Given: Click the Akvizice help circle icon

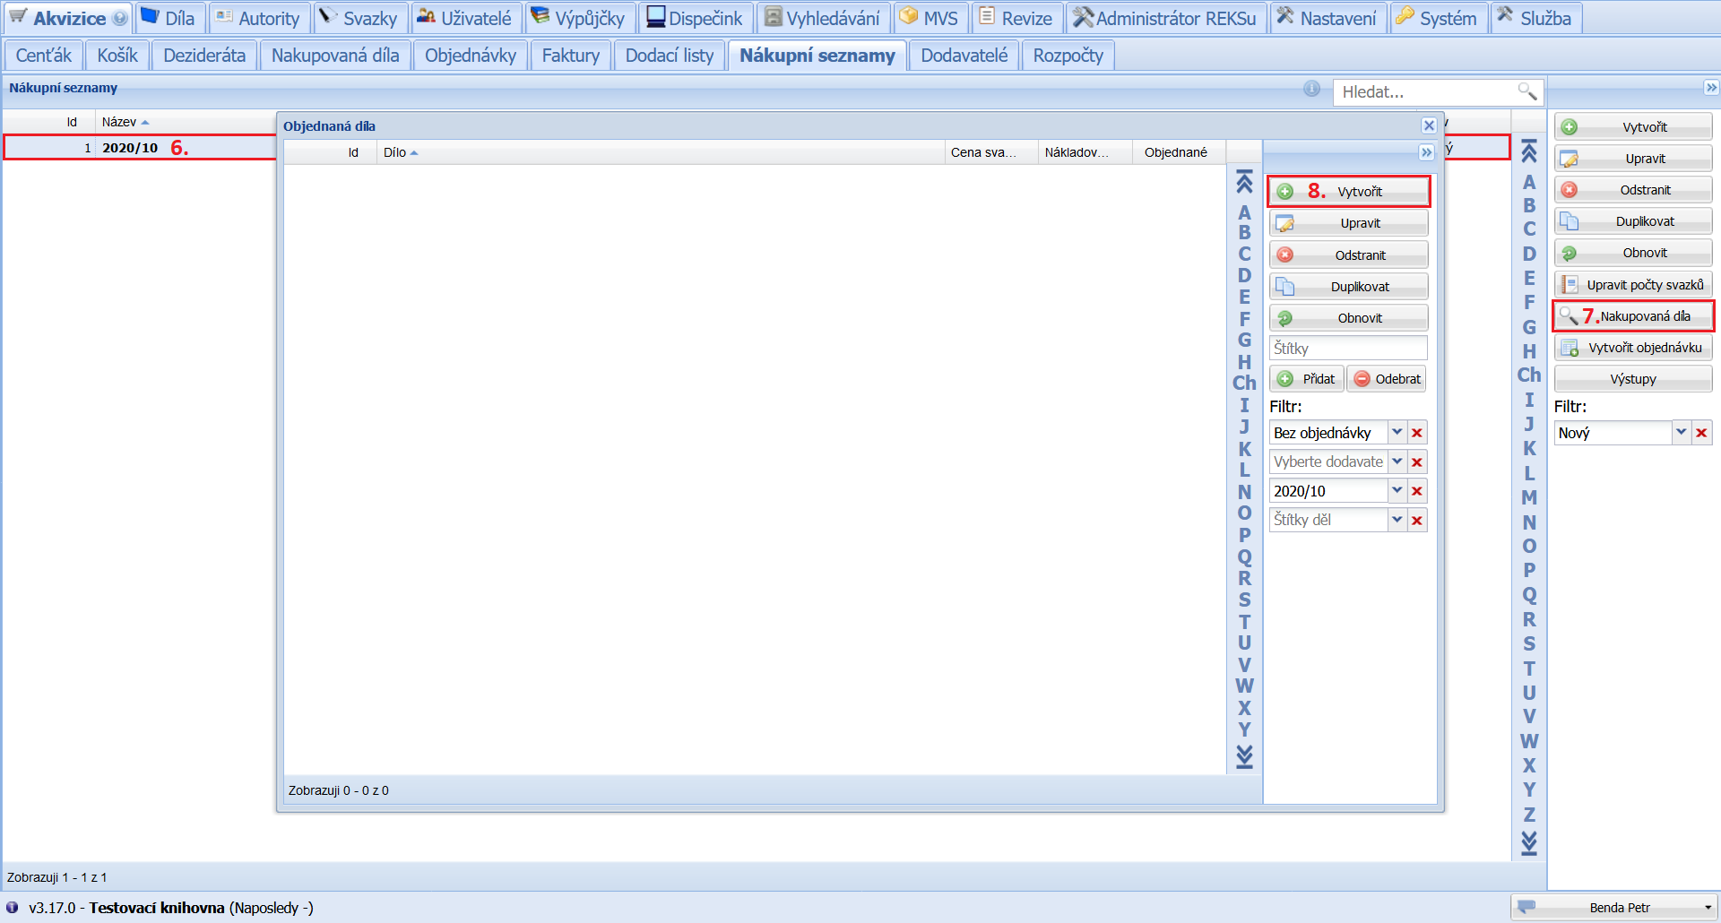Looking at the screenshot, I should [120, 18].
